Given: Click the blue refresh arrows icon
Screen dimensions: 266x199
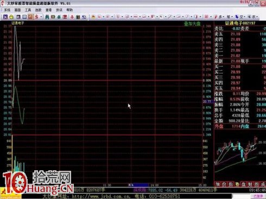Looking at the screenshot, I should click(x=84, y=17).
